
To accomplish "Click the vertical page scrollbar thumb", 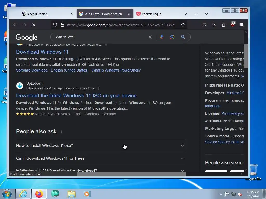I will (246, 56).
